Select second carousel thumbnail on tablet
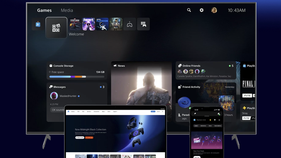 (x=92, y=156)
